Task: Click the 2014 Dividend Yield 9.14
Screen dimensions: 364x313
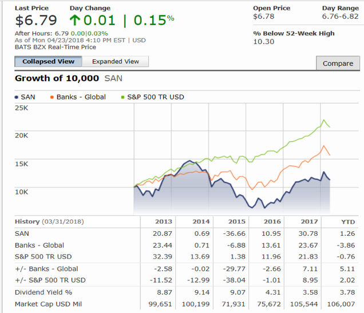Action: point(202,292)
